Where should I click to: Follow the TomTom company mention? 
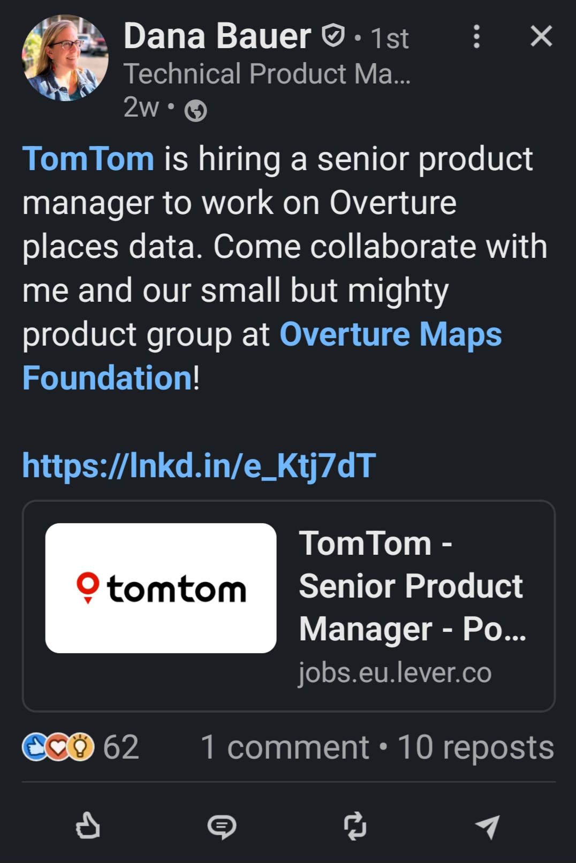tap(88, 159)
